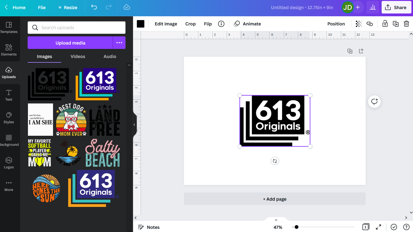Click the Share button
This screenshot has width=413, height=232.
coord(396,7)
